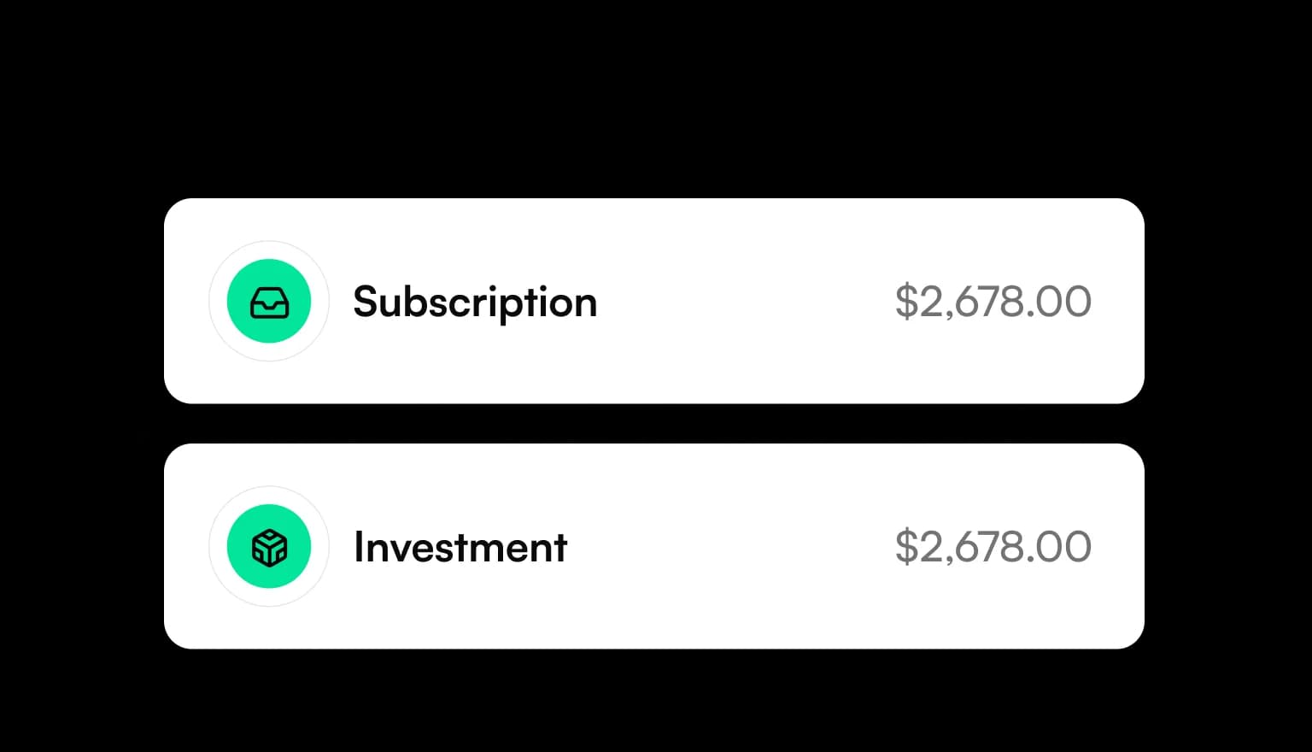Click the circular icon badge on the Investment row
This screenshot has height=752, width=1312.
[269, 546]
